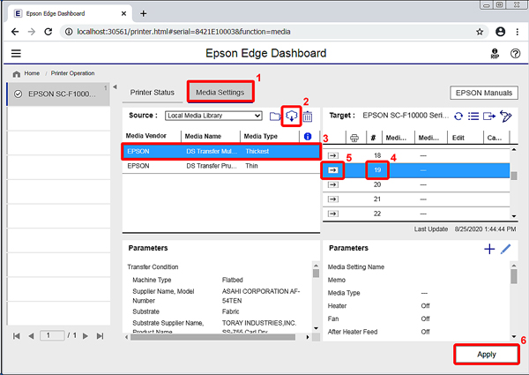
Task: Click the trash delete icon beside Source
Action: coord(308,116)
